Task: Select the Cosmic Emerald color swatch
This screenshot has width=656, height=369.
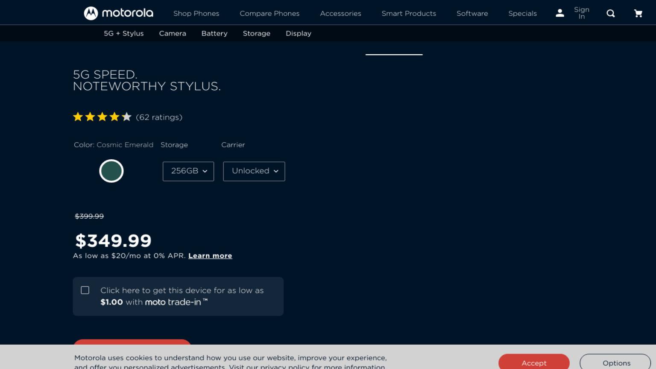Action: pos(111,171)
